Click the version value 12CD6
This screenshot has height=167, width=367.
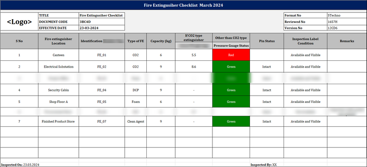pyautogui.click(x=347, y=28)
